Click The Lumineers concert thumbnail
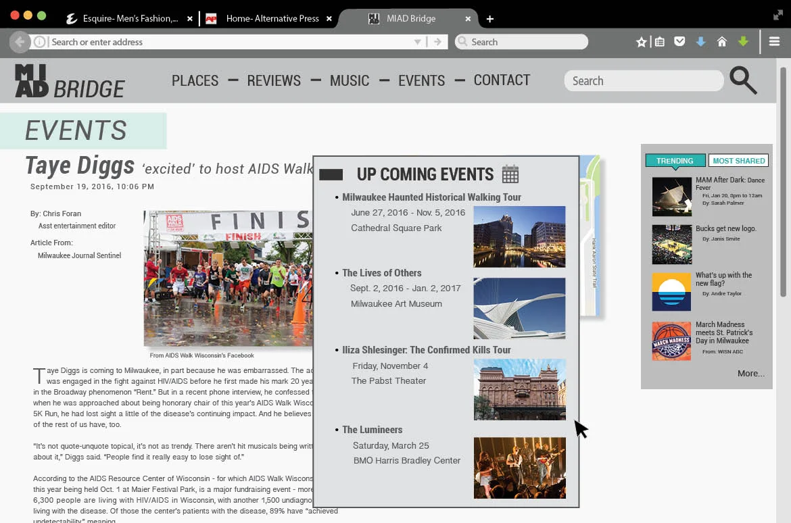 519,468
